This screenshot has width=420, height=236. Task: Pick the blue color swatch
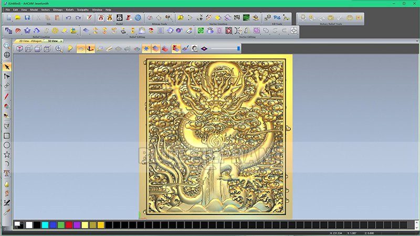point(53,225)
